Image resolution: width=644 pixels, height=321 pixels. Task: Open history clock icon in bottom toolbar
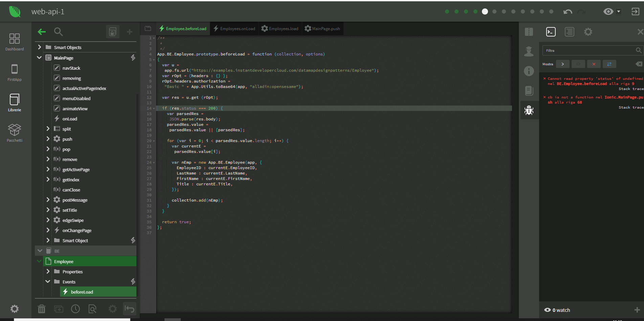click(75, 308)
